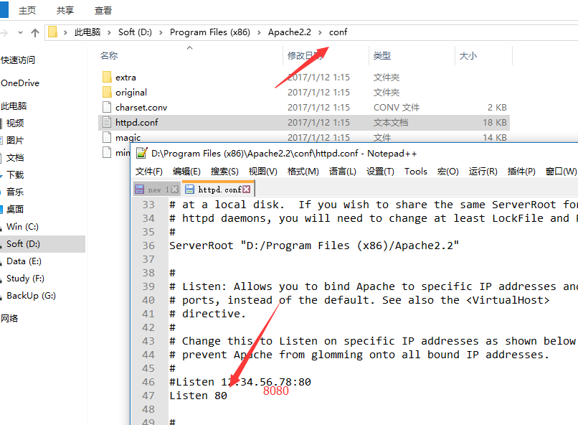
Task: Click the charset.conv file icon
Action: [106, 108]
